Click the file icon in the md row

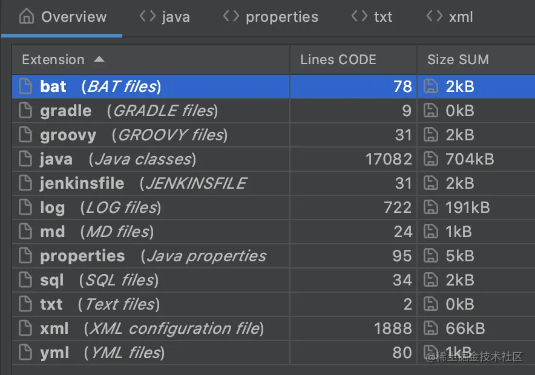tap(25, 232)
